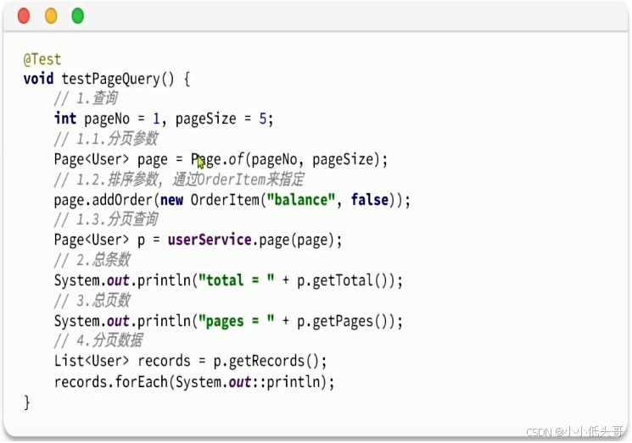Click the comment '// 1.3.分页查询'
This screenshot has width=632, height=443.
point(106,219)
